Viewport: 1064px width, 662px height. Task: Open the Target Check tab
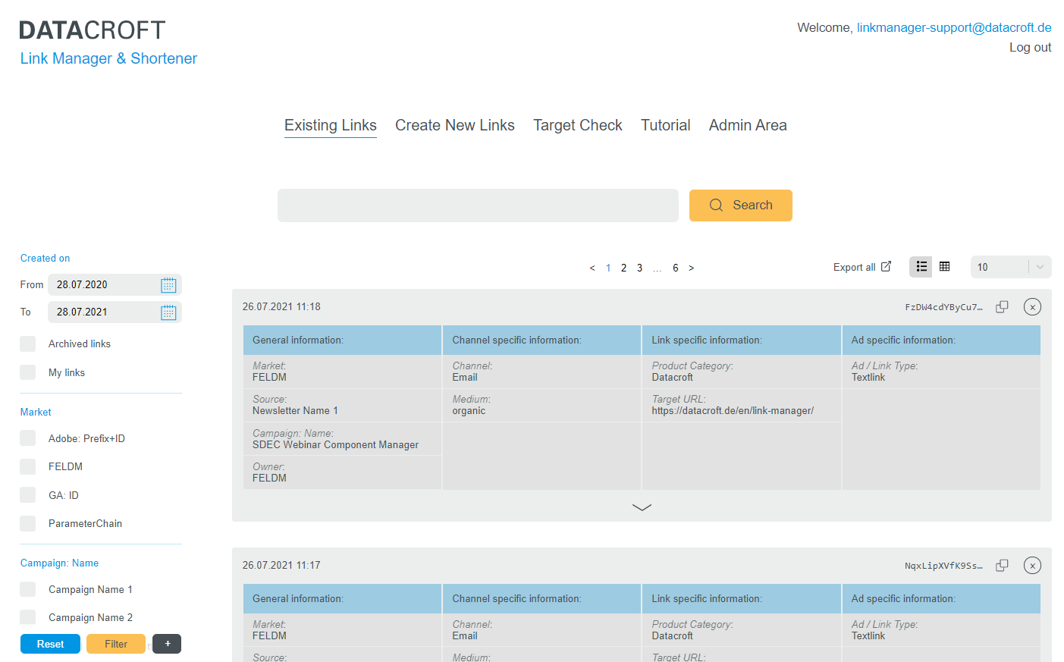click(578, 126)
